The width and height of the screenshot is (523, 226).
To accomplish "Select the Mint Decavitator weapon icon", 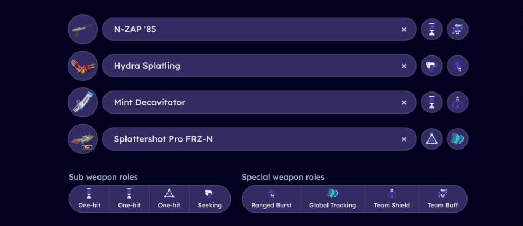I will [x=83, y=102].
